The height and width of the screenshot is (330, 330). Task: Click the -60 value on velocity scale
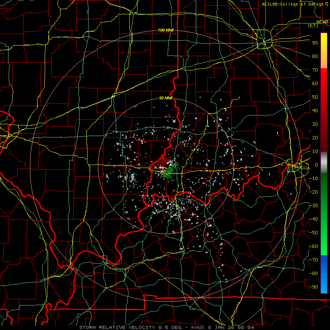pos(314,246)
